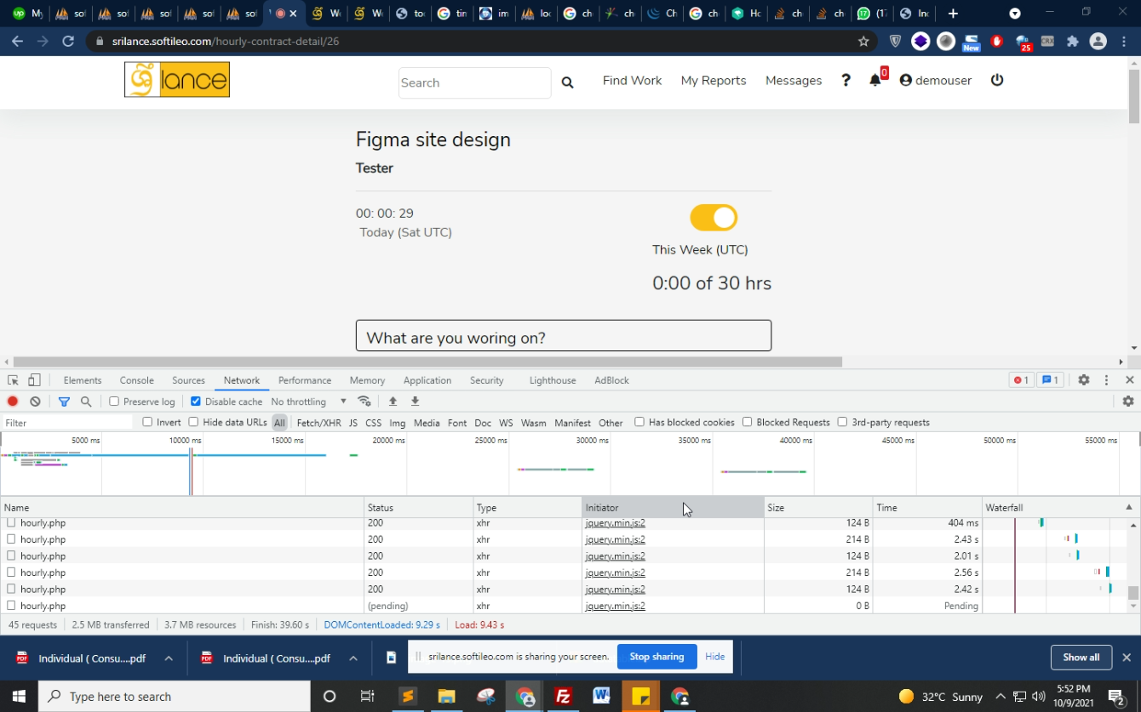Expand the first PDF download options chevron
This screenshot has height=712, width=1141.
[169, 658]
